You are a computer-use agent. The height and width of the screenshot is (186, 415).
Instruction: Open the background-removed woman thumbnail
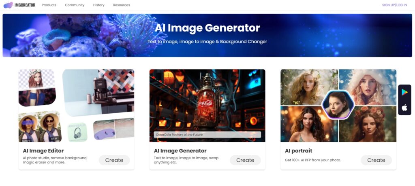coord(36,88)
